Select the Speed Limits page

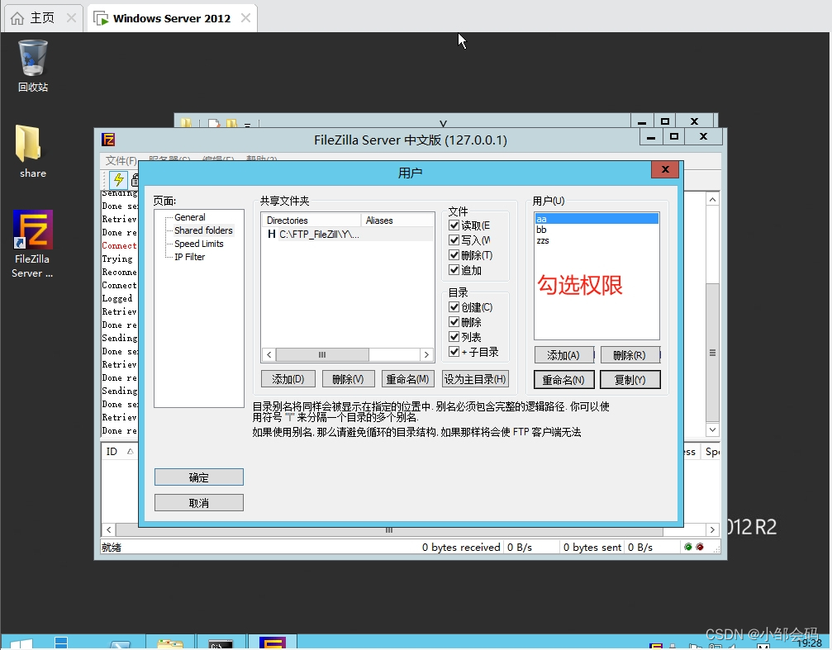199,244
